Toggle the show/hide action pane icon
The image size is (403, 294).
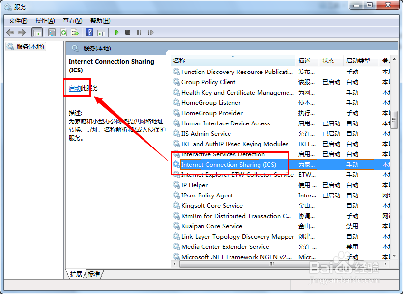(101, 32)
